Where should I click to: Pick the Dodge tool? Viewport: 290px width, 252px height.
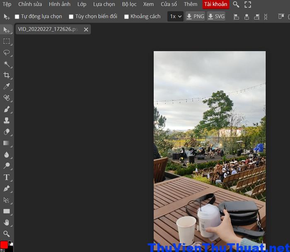pyautogui.click(x=7, y=166)
